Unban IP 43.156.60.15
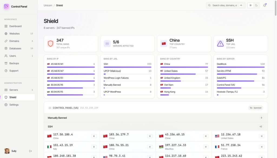277x158 pixels. (x=206, y=136)
